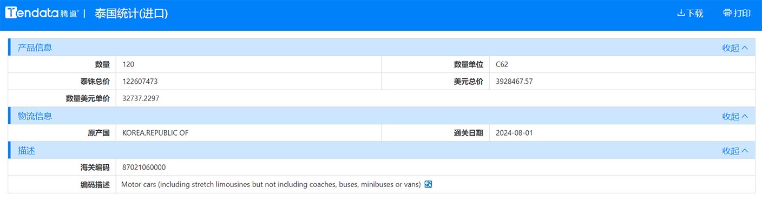This screenshot has width=762, height=201.
Task: Select quantity value 120
Action: point(128,64)
